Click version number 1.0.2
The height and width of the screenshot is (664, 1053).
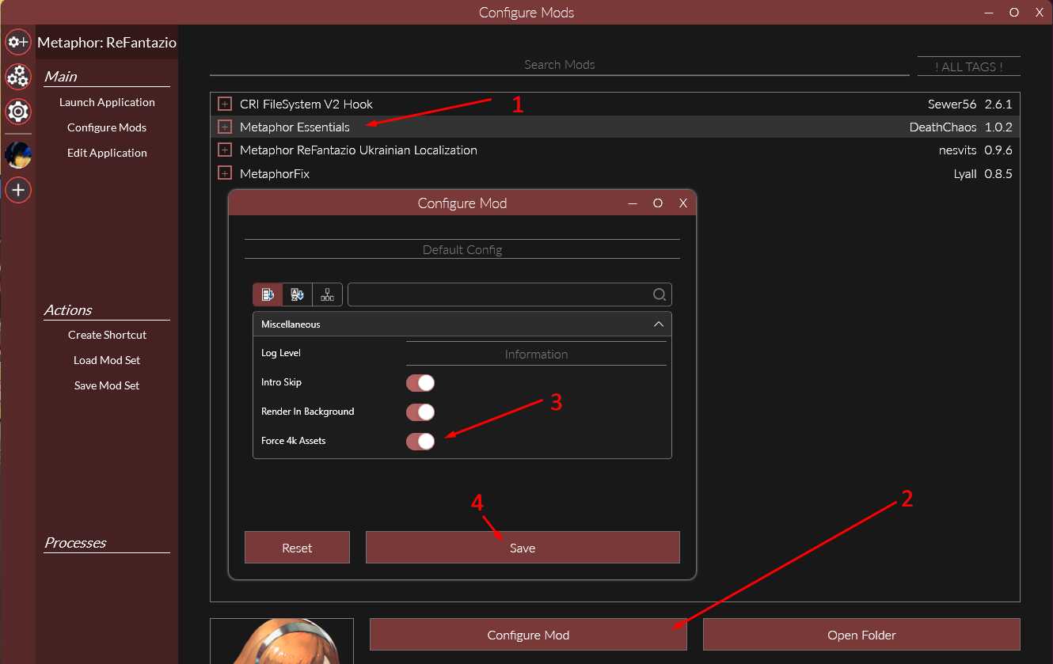click(x=998, y=127)
